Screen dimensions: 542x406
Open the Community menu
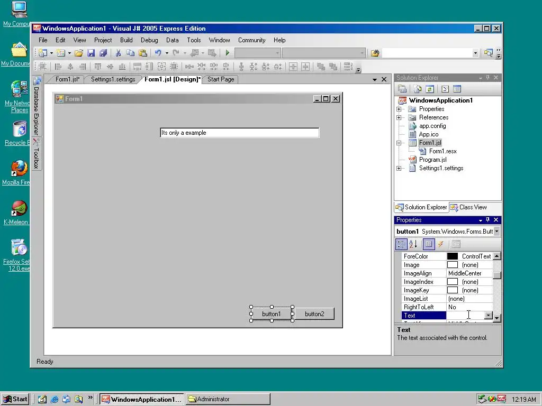click(x=251, y=40)
